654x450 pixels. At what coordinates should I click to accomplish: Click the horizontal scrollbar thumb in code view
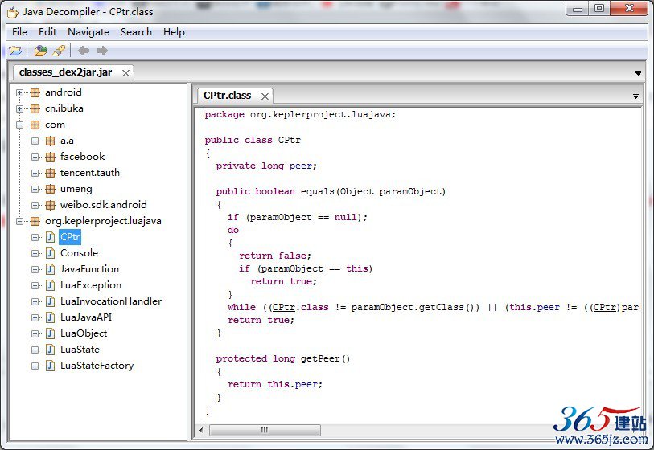click(x=265, y=430)
